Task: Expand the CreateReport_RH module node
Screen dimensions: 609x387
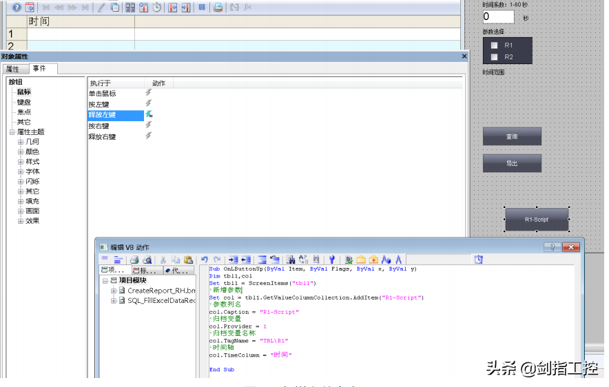Action: coord(114,291)
